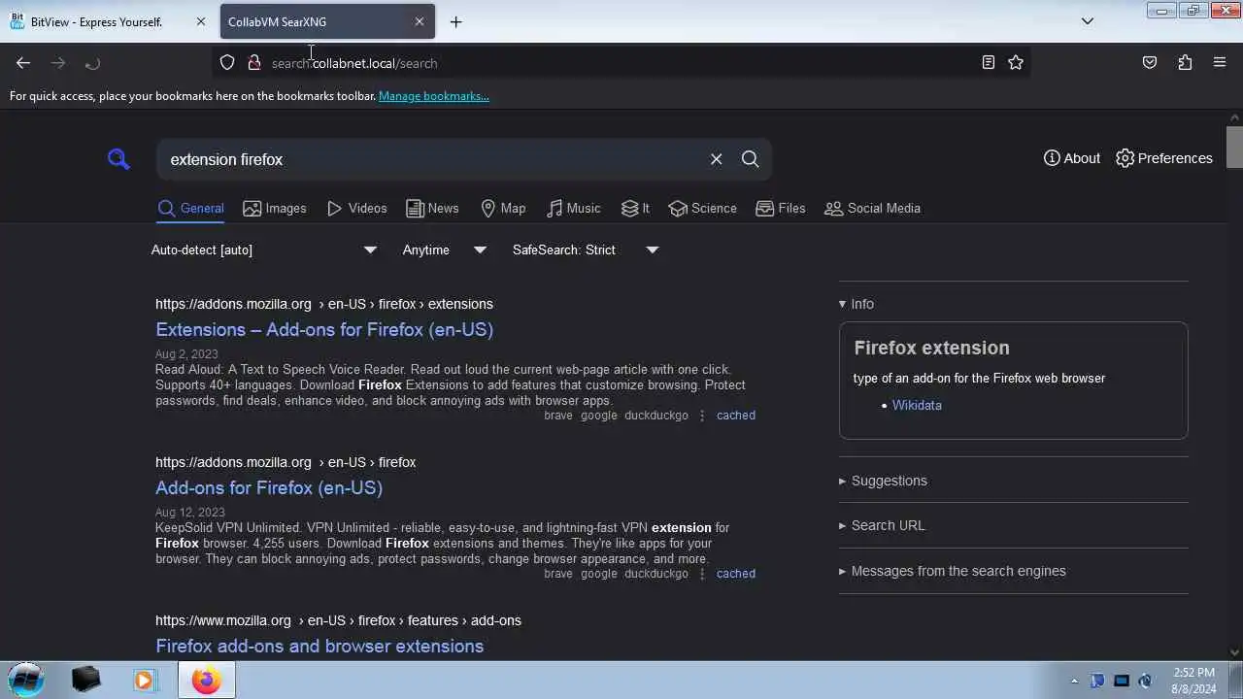The image size is (1243, 699).
Task: Open the Auto-detect language dropdown
Action: [263, 250]
